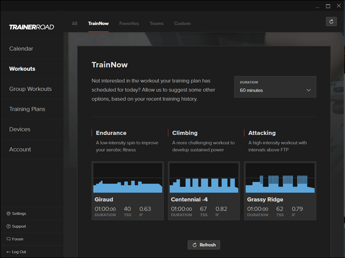
Task: Click the TrainNow page heading
Action: click(109, 64)
